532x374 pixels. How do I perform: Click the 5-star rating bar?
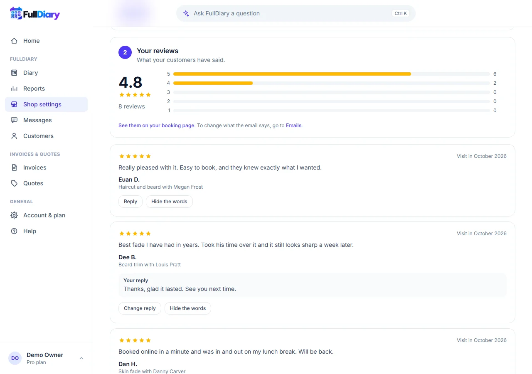[x=332, y=74]
